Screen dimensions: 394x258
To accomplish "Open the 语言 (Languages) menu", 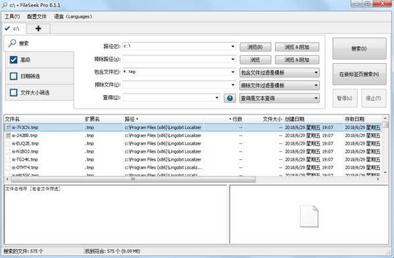I will [73, 16].
